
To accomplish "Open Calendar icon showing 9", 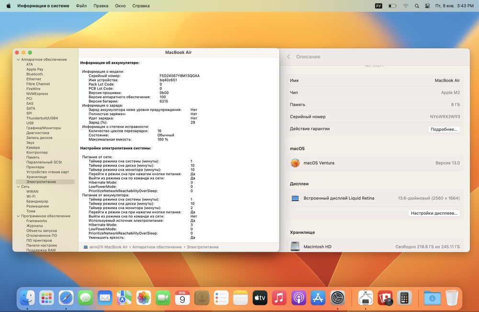I will click(182, 298).
